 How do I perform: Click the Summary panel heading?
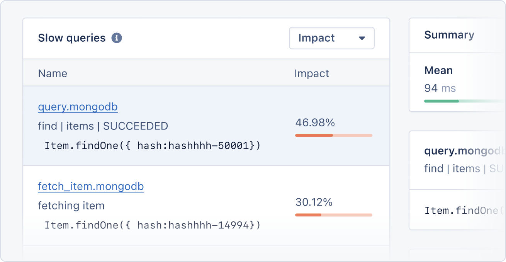(449, 35)
